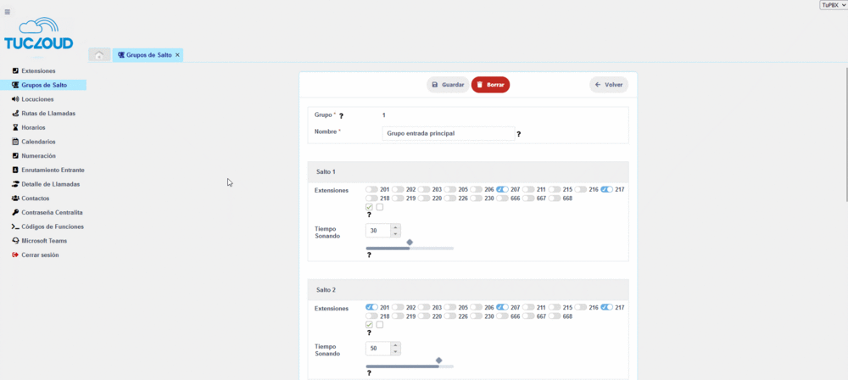Screen dimensions: 848x380
Task: Click the Horarios hourglass icon
Action: point(15,127)
